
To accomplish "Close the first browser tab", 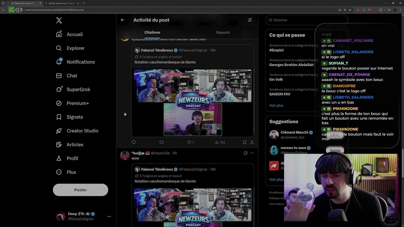I will coord(40,3).
